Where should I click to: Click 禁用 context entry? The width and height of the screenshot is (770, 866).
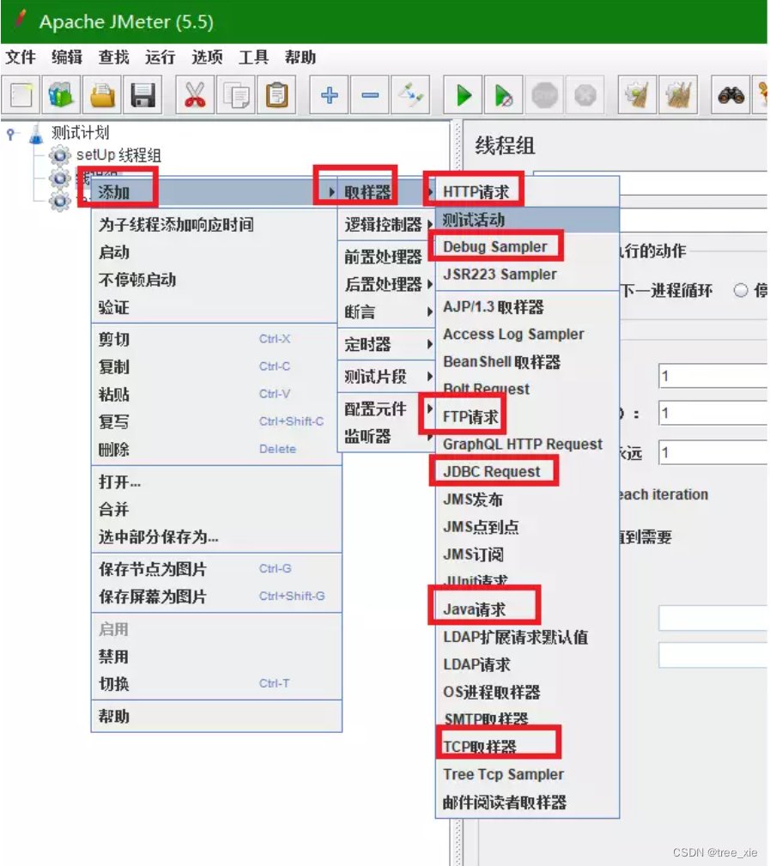pos(216,656)
